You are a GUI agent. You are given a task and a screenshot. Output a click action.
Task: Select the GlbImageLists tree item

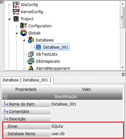point(48,61)
